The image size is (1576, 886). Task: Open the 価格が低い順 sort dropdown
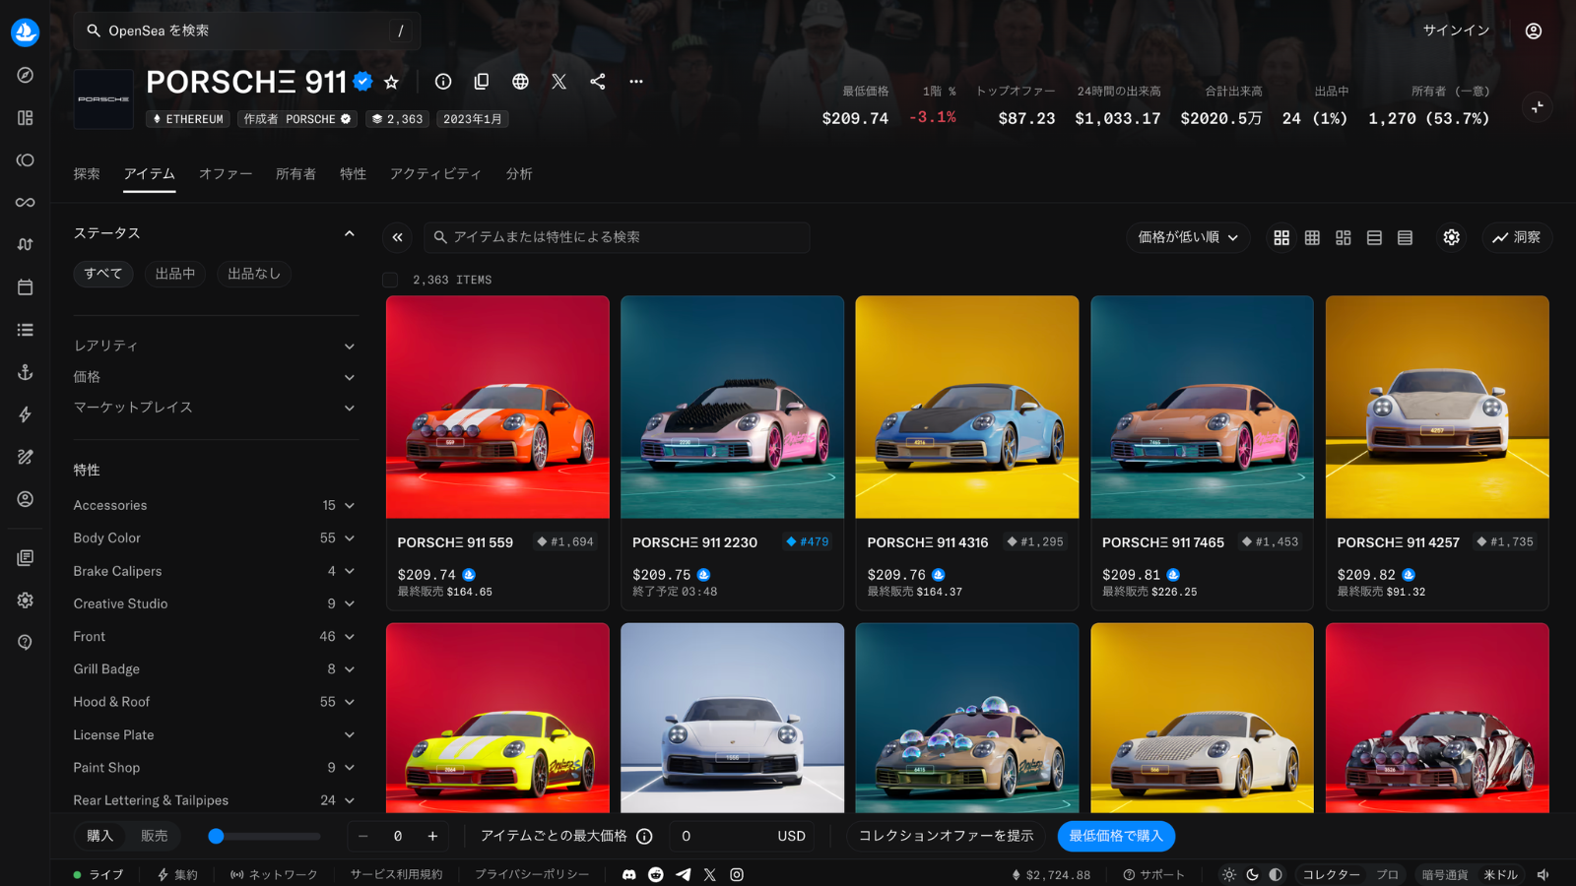pos(1188,237)
